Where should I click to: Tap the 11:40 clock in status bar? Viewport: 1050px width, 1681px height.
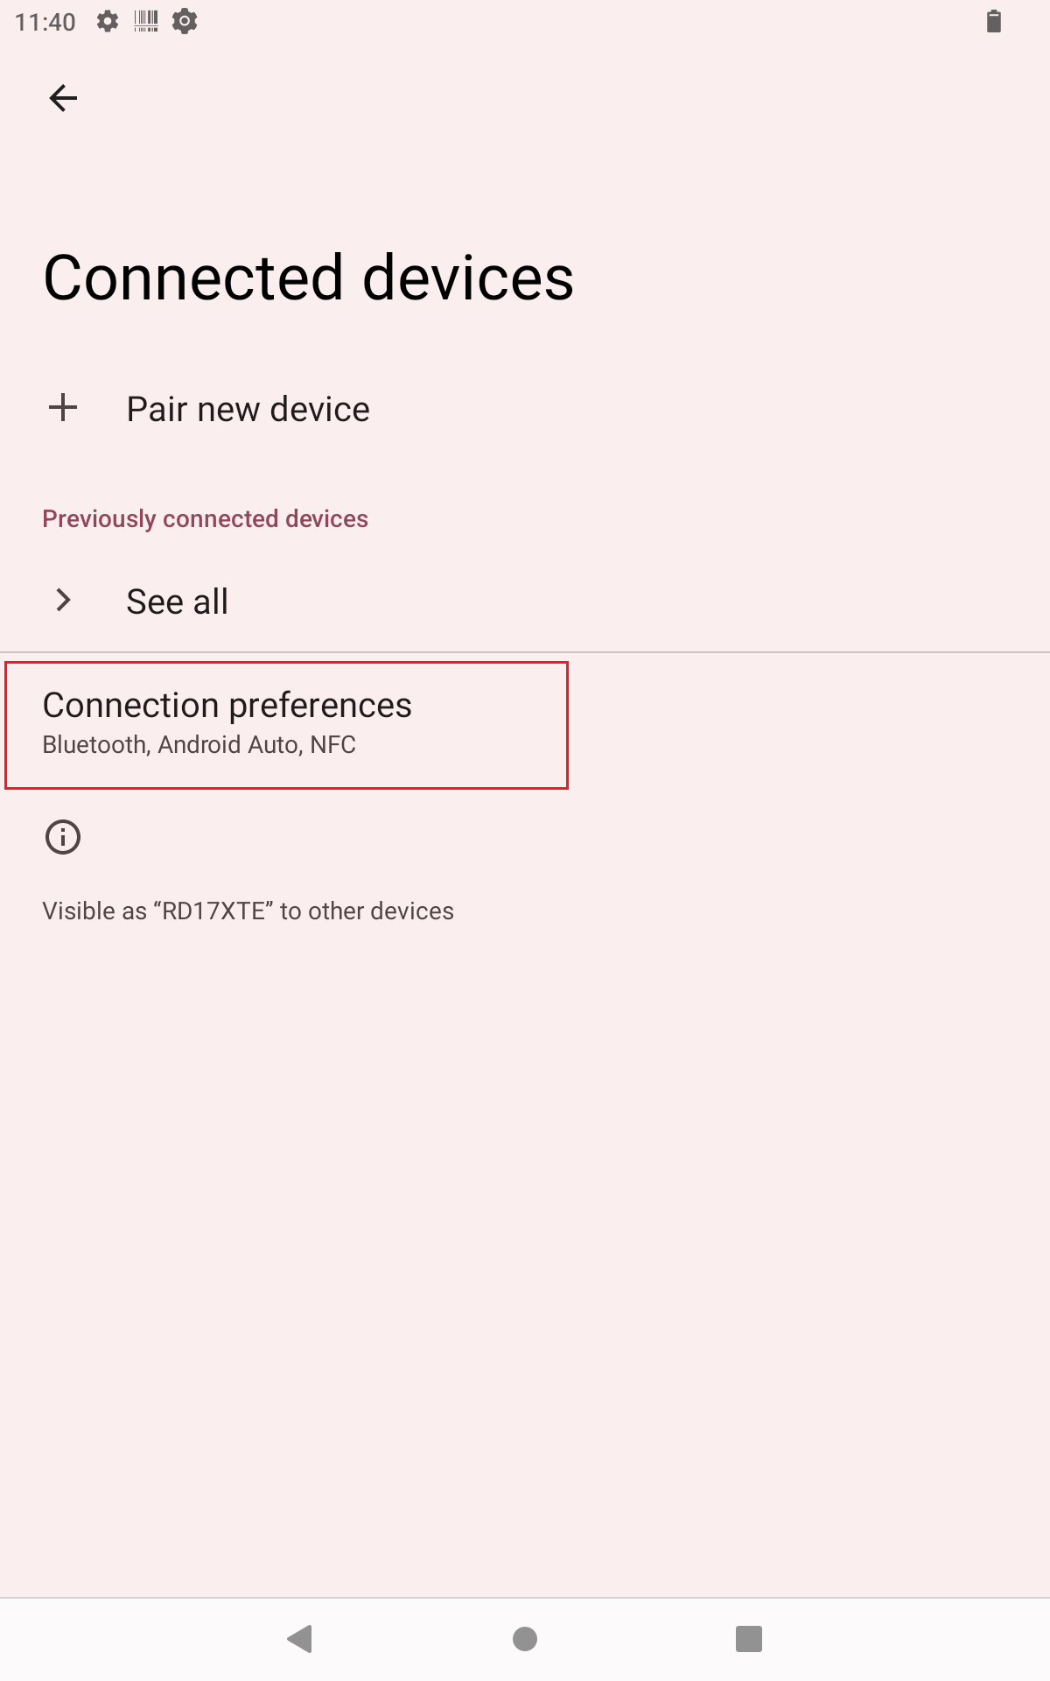(x=45, y=22)
